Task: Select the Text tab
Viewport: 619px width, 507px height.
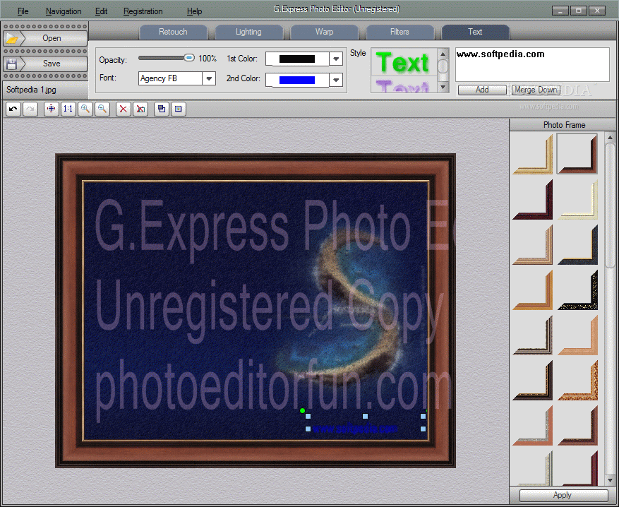Action: coord(475,32)
